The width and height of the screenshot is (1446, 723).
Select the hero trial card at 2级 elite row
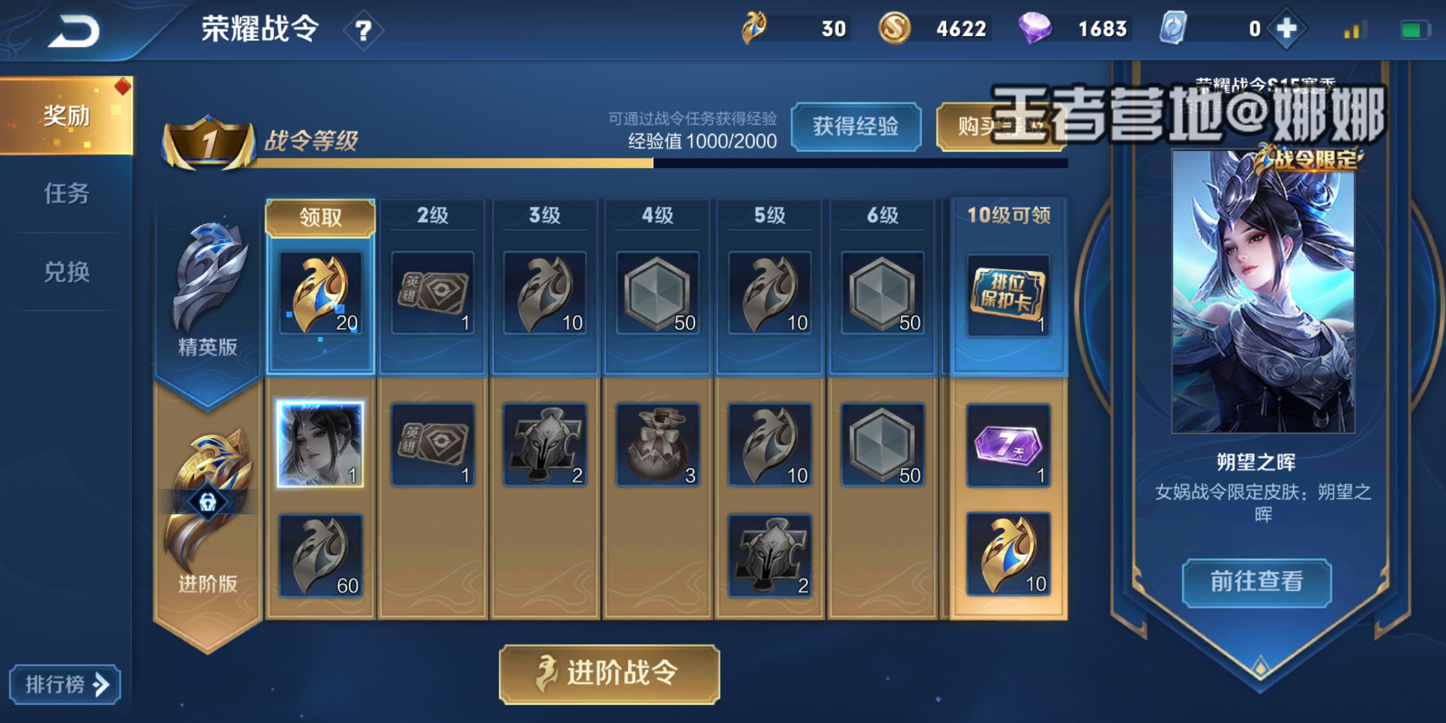pyautogui.click(x=432, y=293)
